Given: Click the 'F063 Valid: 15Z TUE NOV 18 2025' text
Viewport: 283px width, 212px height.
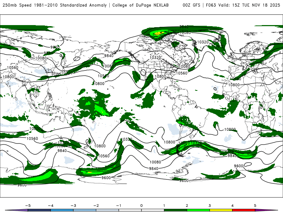Looking at the screenshot, I should pyautogui.click(x=243, y=5).
